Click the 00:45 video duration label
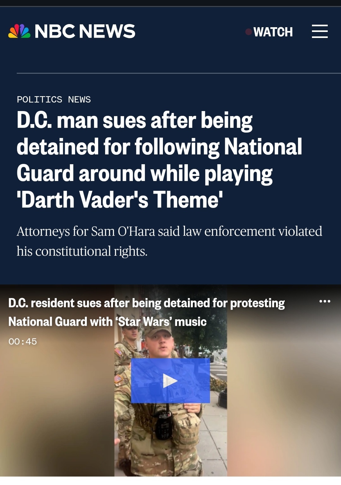 click(x=23, y=341)
